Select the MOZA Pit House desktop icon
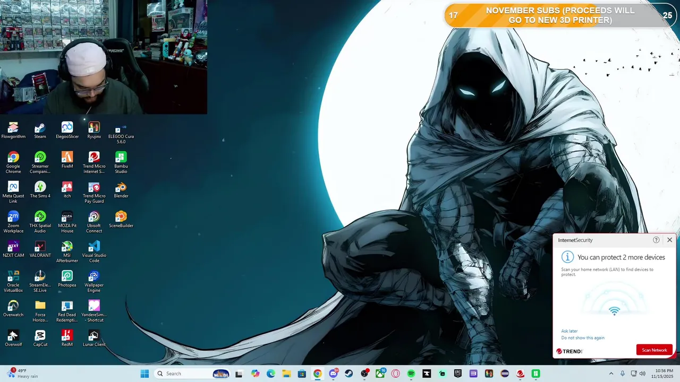 (x=67, y=222)
